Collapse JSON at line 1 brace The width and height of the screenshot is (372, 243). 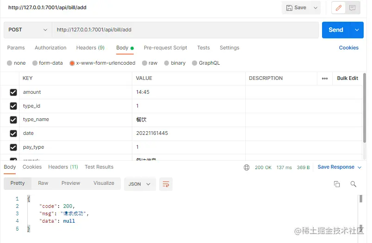pyautogui.click(x=29, y=199)
